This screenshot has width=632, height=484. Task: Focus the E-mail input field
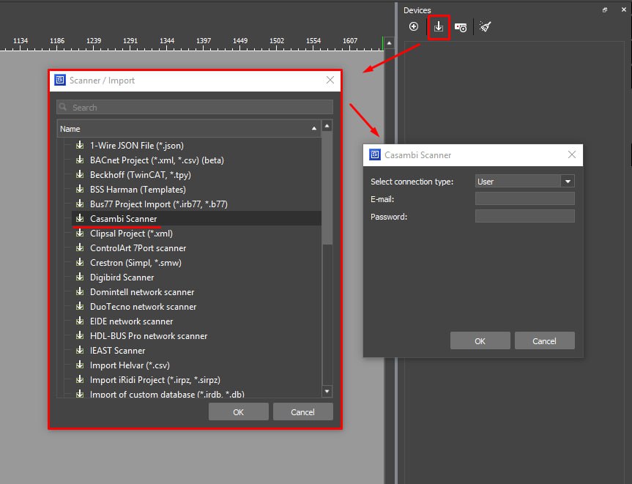[x=524, y=199]
